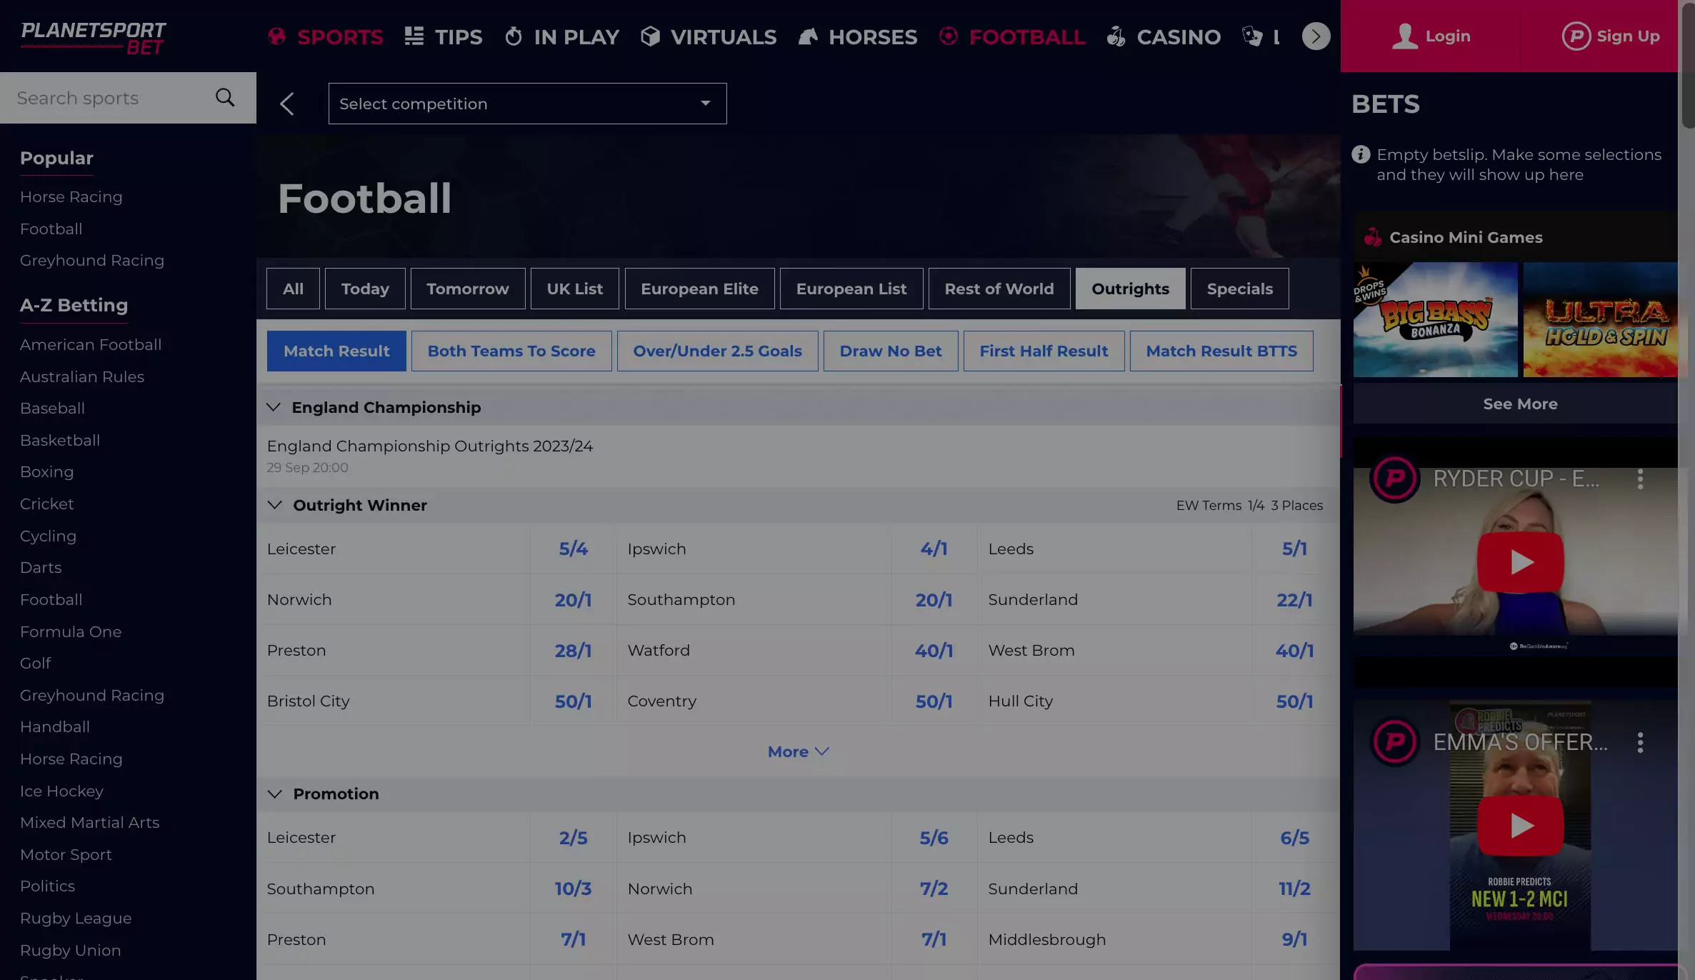Click the back arrow beside competition selector
This screenshot has height=980, width=1695.
coord(287,104)
